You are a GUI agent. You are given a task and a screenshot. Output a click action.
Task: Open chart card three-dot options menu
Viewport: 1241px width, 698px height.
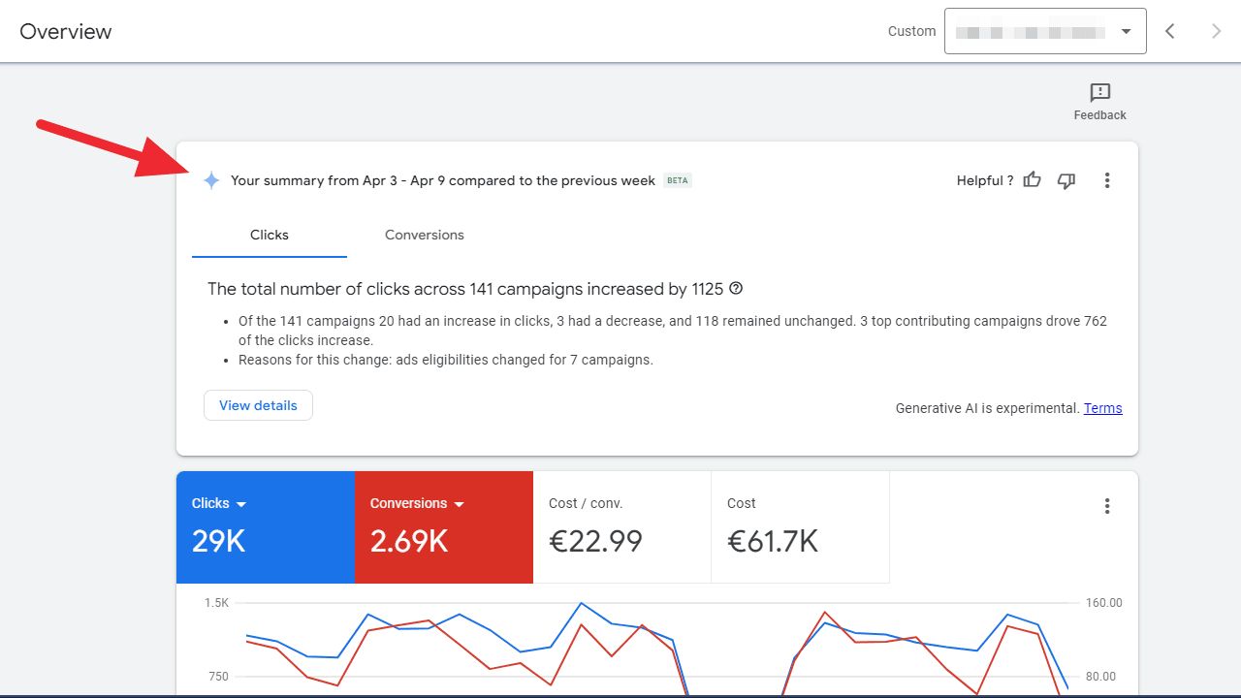tap(1107, 506)
